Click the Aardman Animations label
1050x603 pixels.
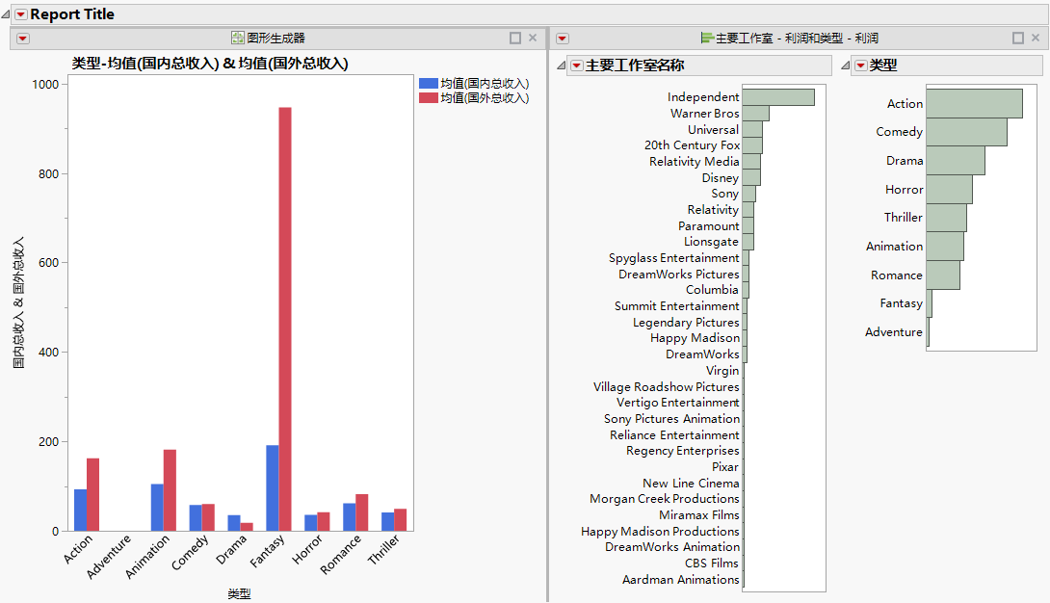pos(680,580)
